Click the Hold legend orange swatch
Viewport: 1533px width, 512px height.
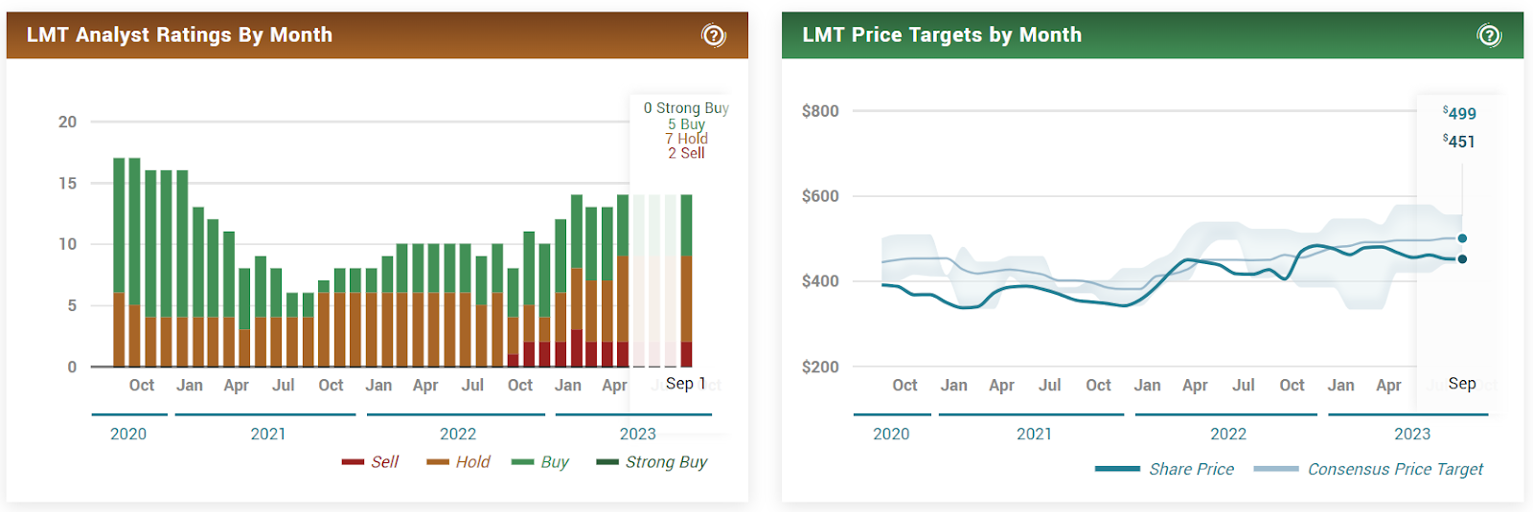438,462
